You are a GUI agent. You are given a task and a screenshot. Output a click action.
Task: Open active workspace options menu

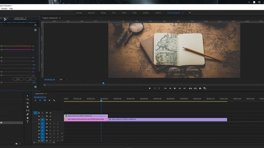coord(183,13)
